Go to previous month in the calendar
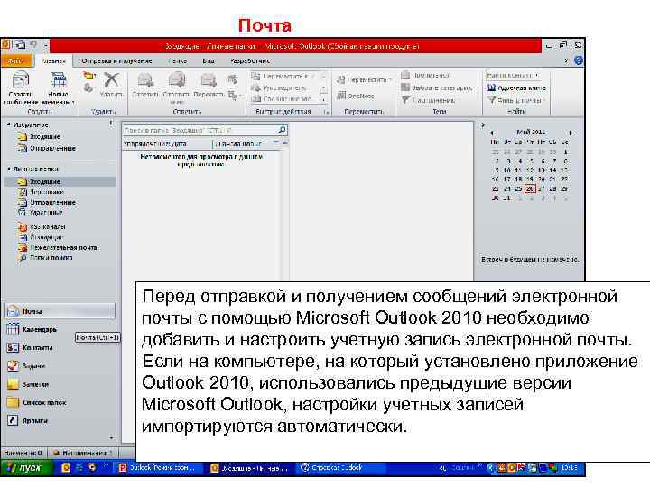Viewport: 650px width, 487px height. [492, 133]
